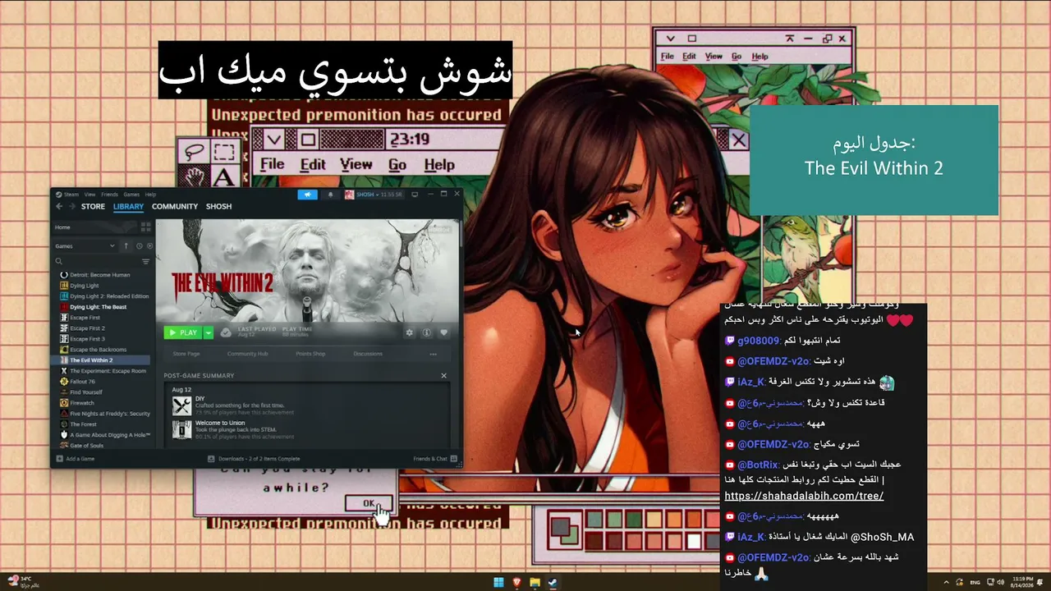
Task: Open the more options ellipsis menu
Action: tap(433, 354)
